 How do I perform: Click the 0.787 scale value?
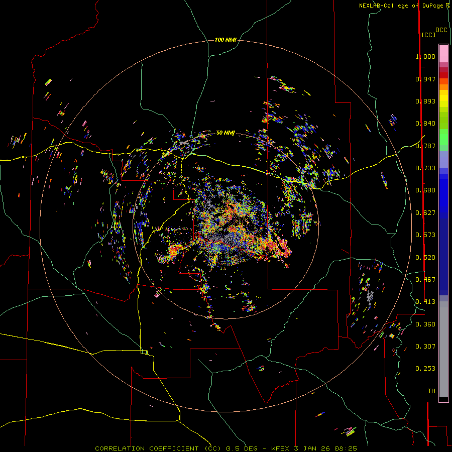click(425, 146)
